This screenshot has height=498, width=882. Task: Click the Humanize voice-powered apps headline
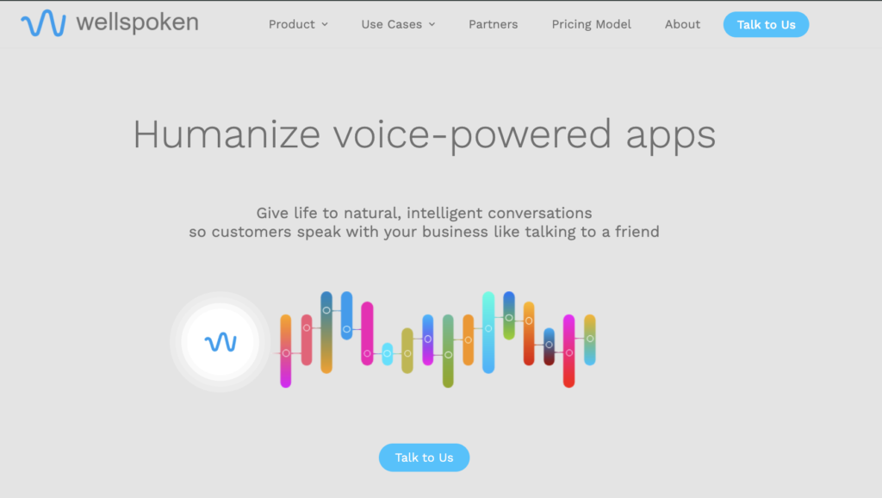click(424, 135)
